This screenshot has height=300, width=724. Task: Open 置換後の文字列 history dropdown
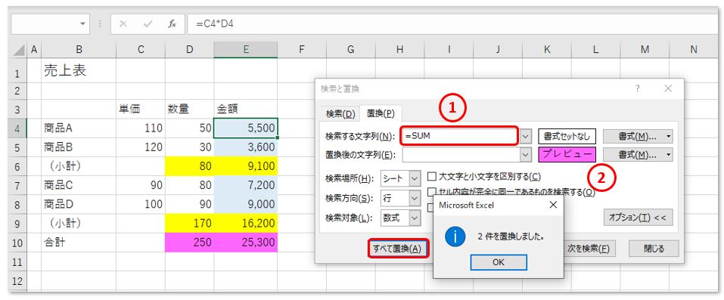[x=526, y=155]
